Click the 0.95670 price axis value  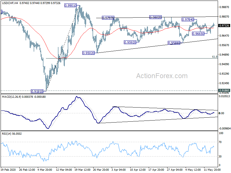pos(224,45)
